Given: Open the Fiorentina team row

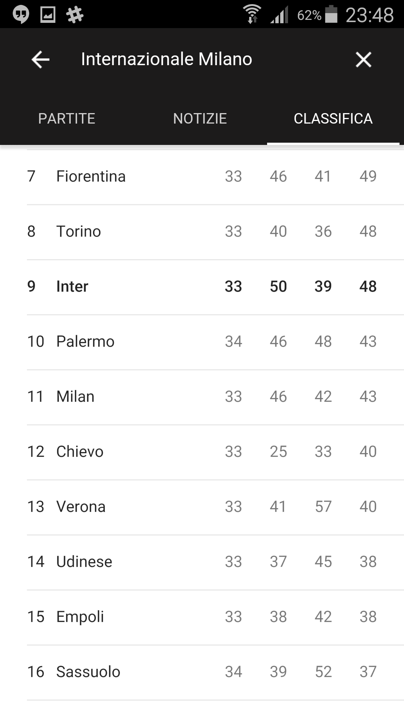Looking at the screenshot, I should (x=202, y=177).
